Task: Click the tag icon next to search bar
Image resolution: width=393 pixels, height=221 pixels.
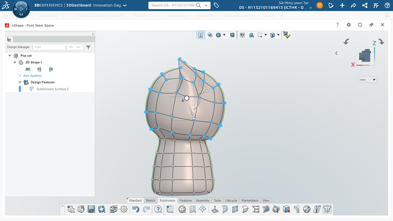Action: (x=216, y=5)
